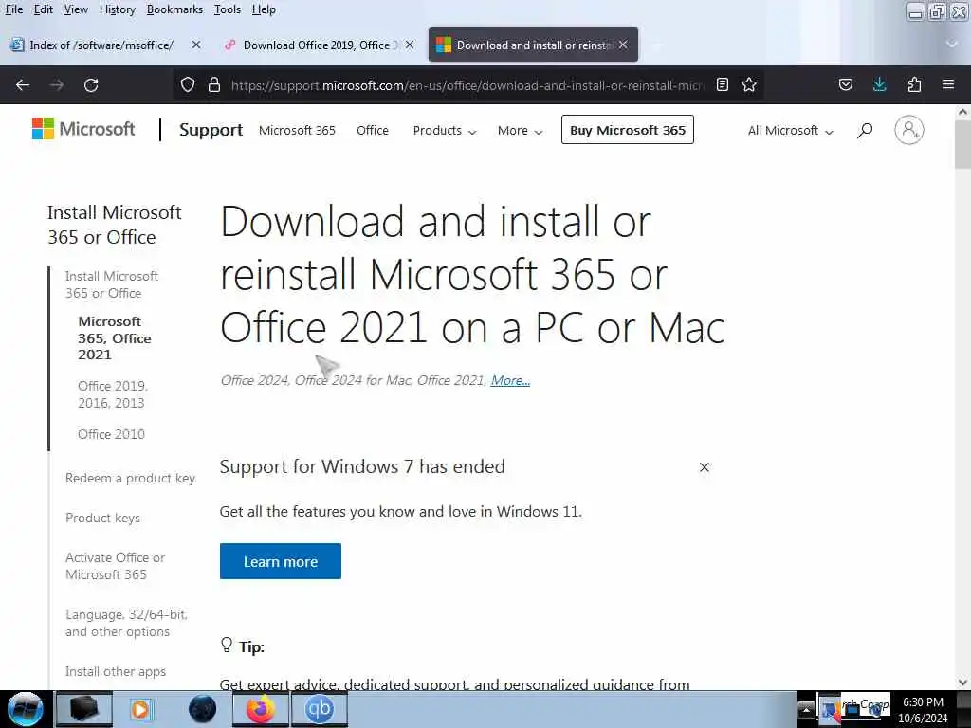This screenshot has height=728, width=971.
Task: Click the Learn more button
Action: click(280, 561)
